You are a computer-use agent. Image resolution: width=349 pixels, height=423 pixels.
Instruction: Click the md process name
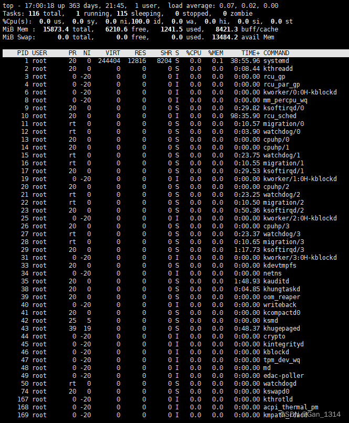tap(267, 368)
